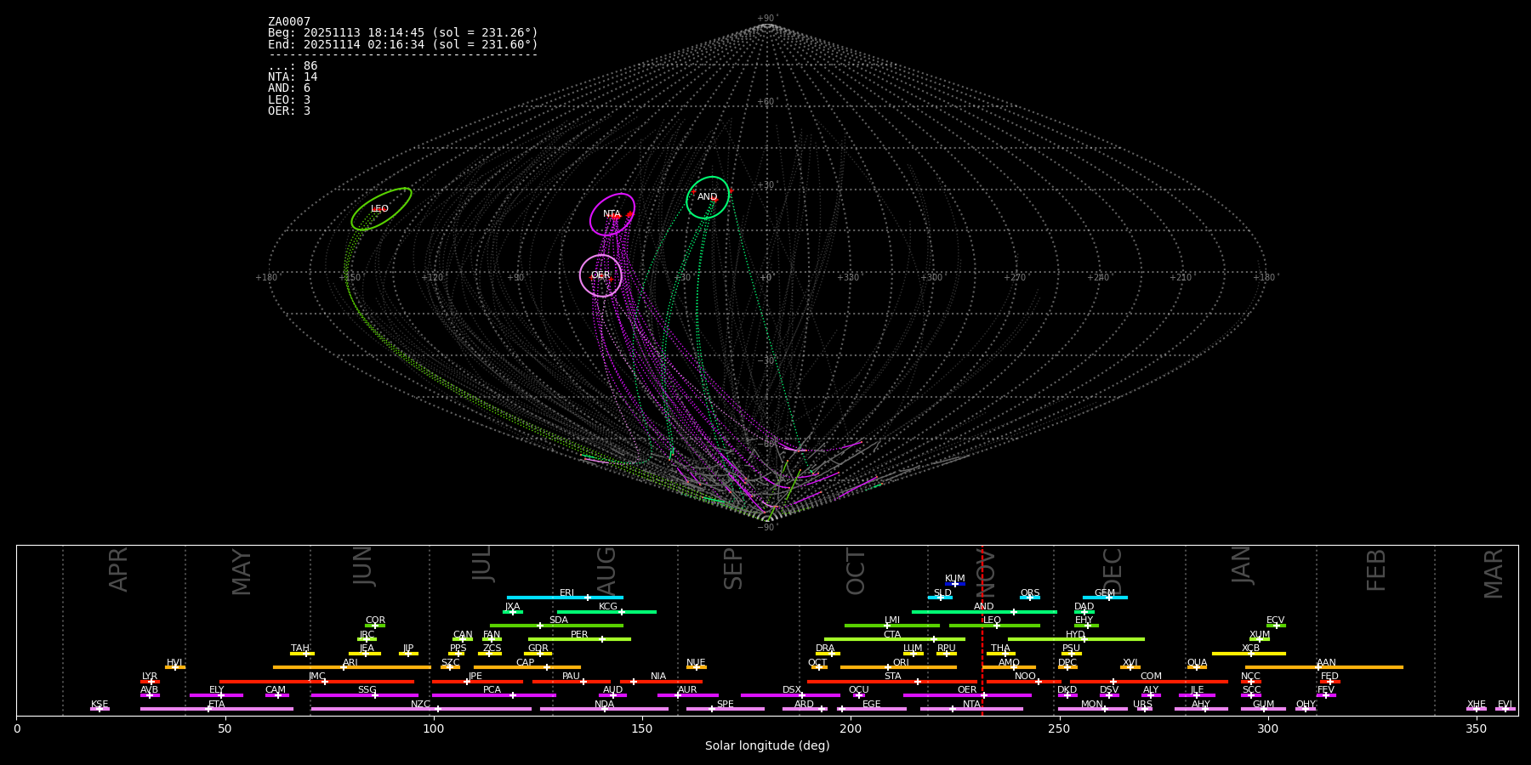
Task: Select the QUA shower bar in timeline
Action: tap(1197, 667)
